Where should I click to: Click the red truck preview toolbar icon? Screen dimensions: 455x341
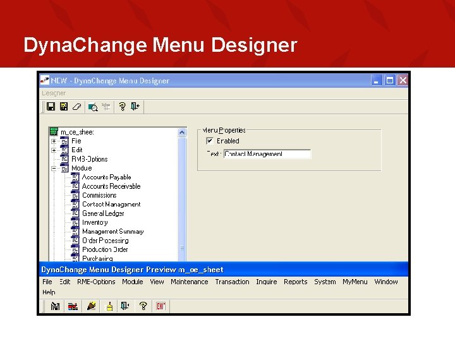(73, 306)
